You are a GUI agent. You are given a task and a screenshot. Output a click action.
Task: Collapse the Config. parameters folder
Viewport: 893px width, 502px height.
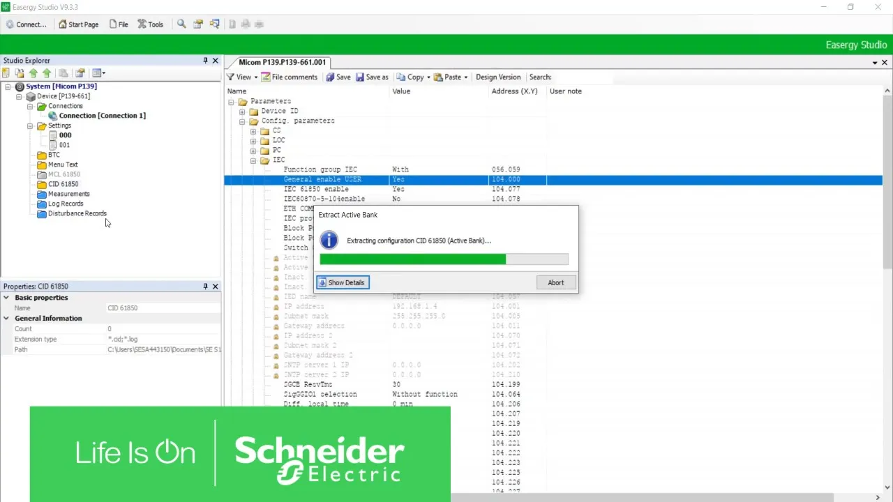tap(242, 121)
